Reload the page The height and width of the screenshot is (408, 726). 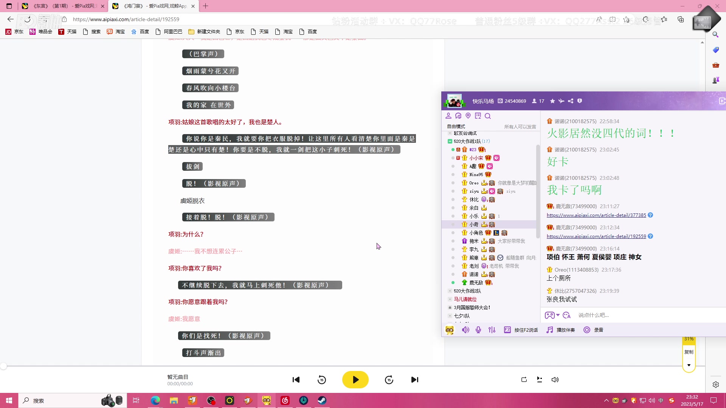(x=28, y=19)
